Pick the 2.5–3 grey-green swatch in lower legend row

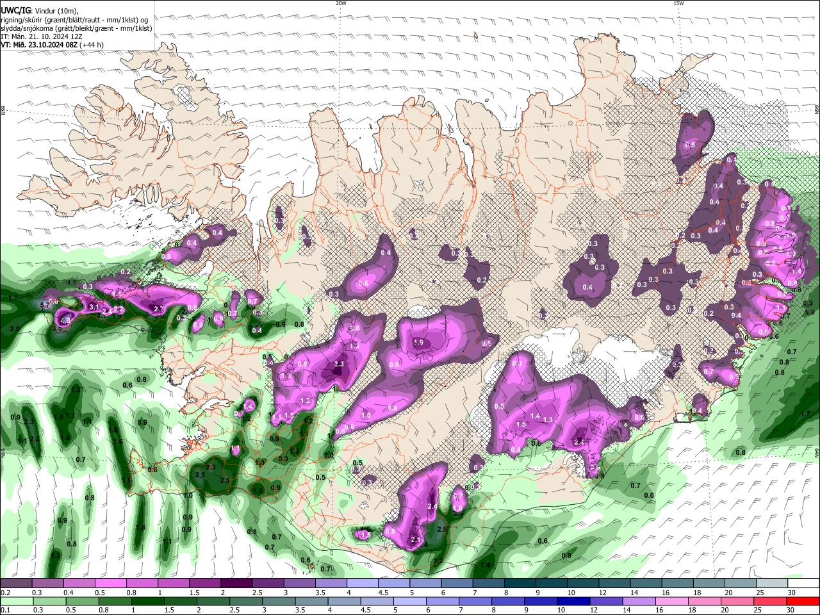point(246,601)
